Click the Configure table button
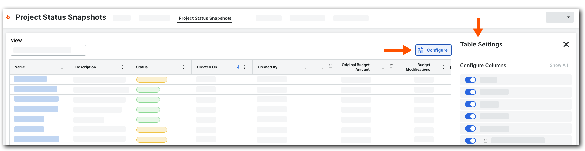 [433, 50]
